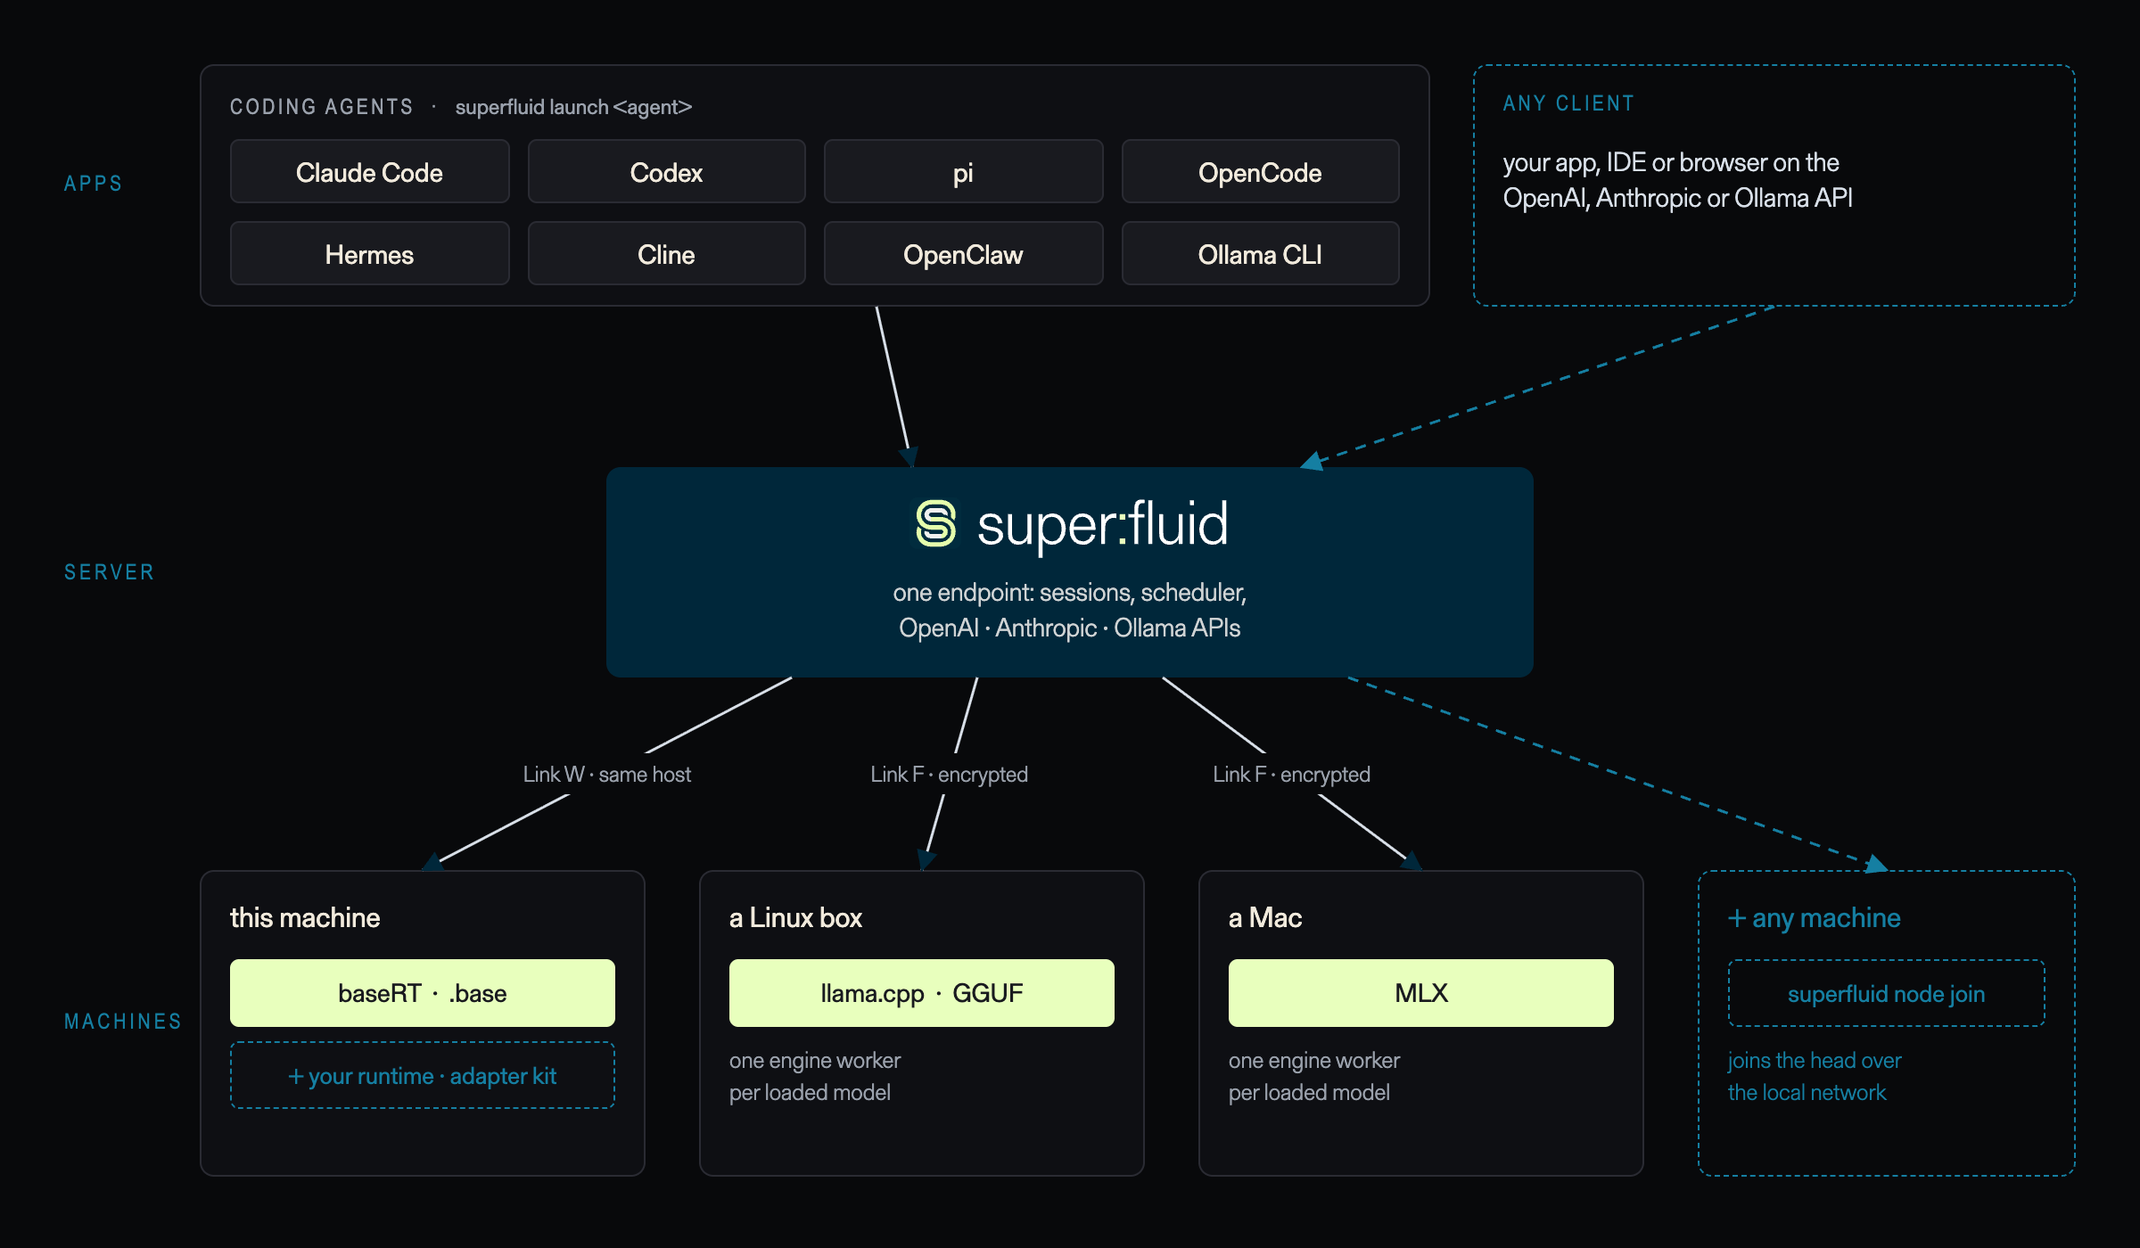Click 'one engine worker' text in Mac box
The height and width of the screenshot is (1248, 2140).
click(x=1314, y=1060)
